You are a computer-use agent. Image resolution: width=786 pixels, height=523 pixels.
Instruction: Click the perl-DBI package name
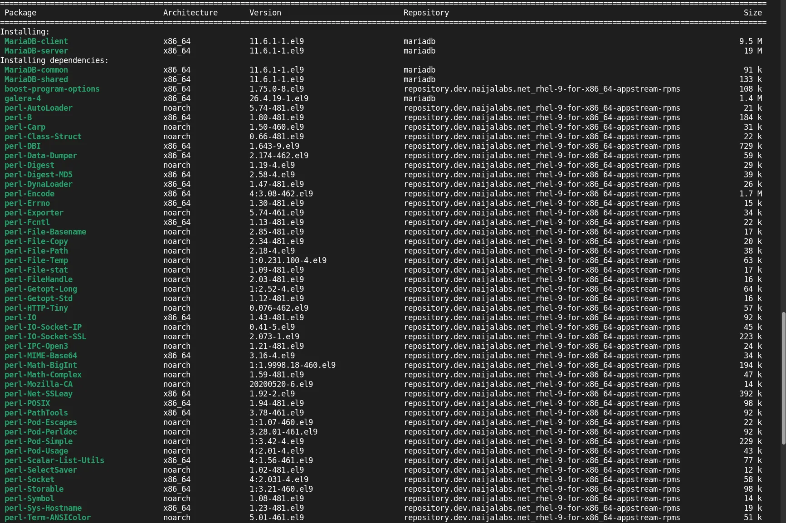point(23,146)
